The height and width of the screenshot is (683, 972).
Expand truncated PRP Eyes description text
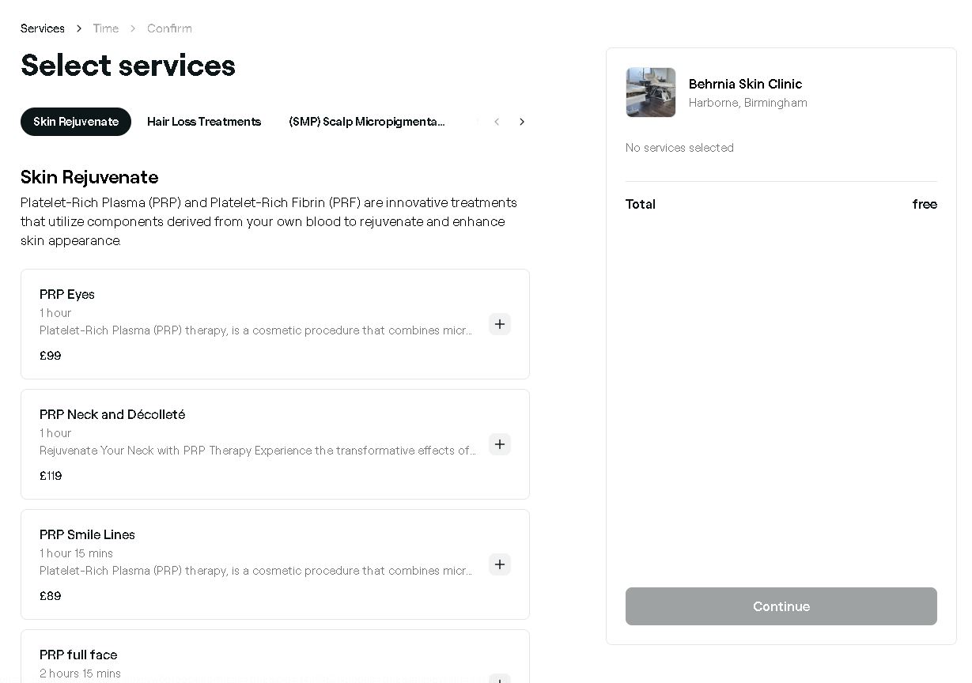[256, 330]
